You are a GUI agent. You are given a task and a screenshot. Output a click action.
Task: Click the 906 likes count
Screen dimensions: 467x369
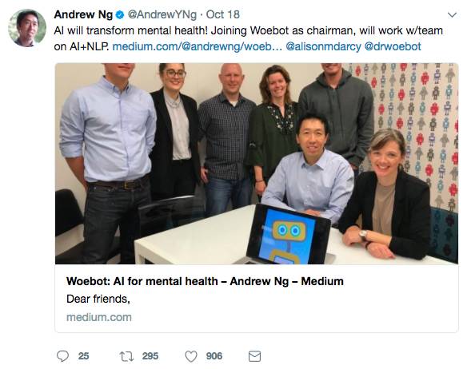tap(214, 356)
